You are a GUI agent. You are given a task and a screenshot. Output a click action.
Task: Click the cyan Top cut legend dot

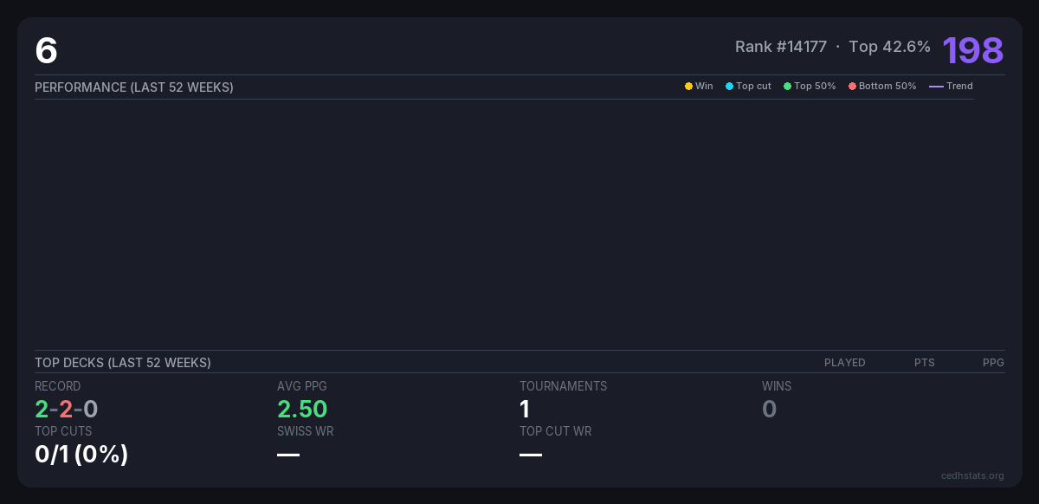(729, 87)
